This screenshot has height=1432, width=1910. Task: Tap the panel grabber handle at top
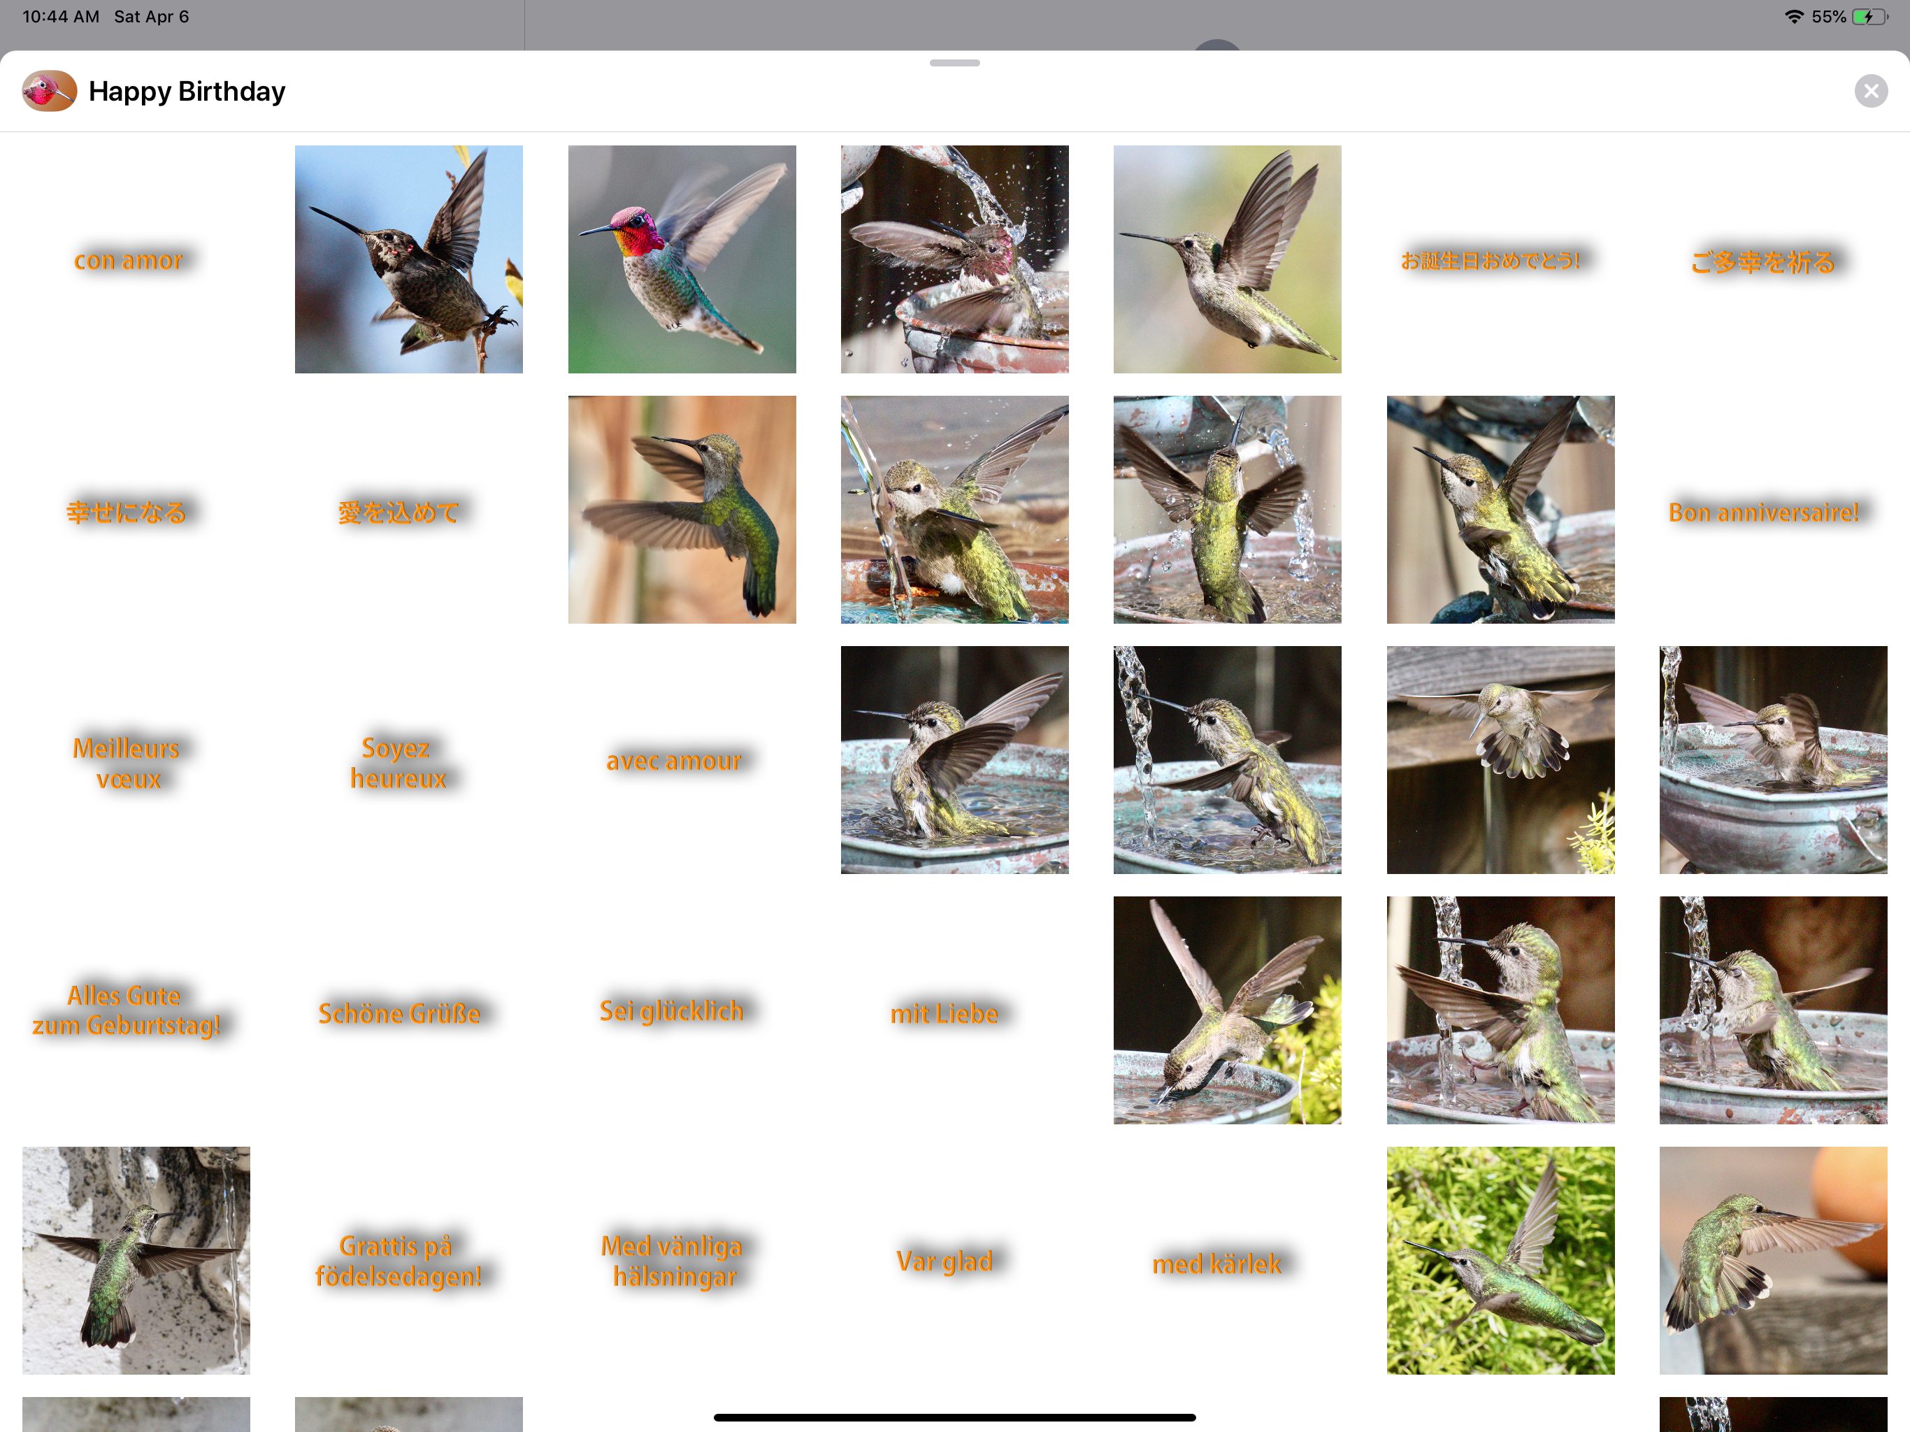click(x=954, y=63)
